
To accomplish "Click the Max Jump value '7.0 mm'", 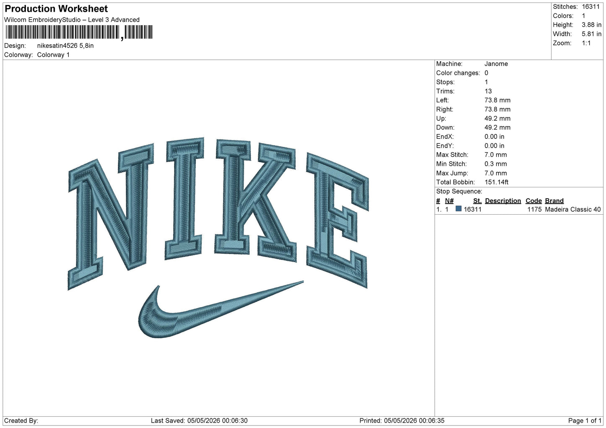I will coord(496,173).
